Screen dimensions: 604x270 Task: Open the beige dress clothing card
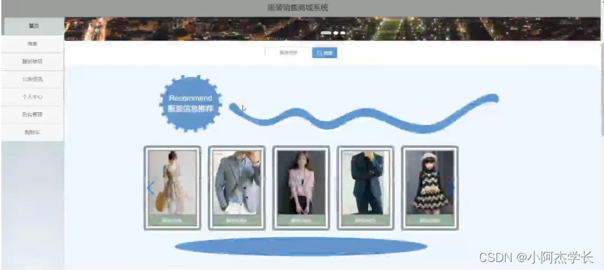pyautogui.click(x=173, y=188)
